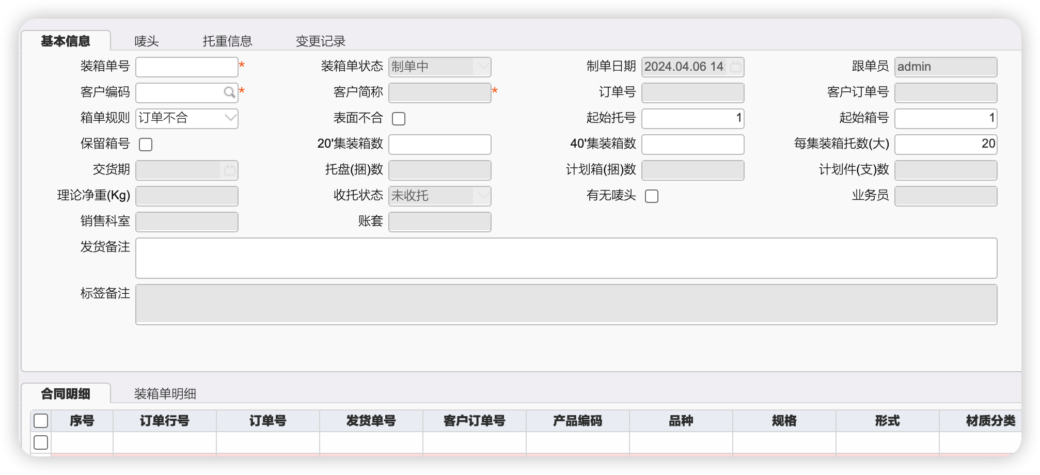Click the 账套 field
Image resolution: width=1040 pixels, height=475 pixels.
pos(440,221)
